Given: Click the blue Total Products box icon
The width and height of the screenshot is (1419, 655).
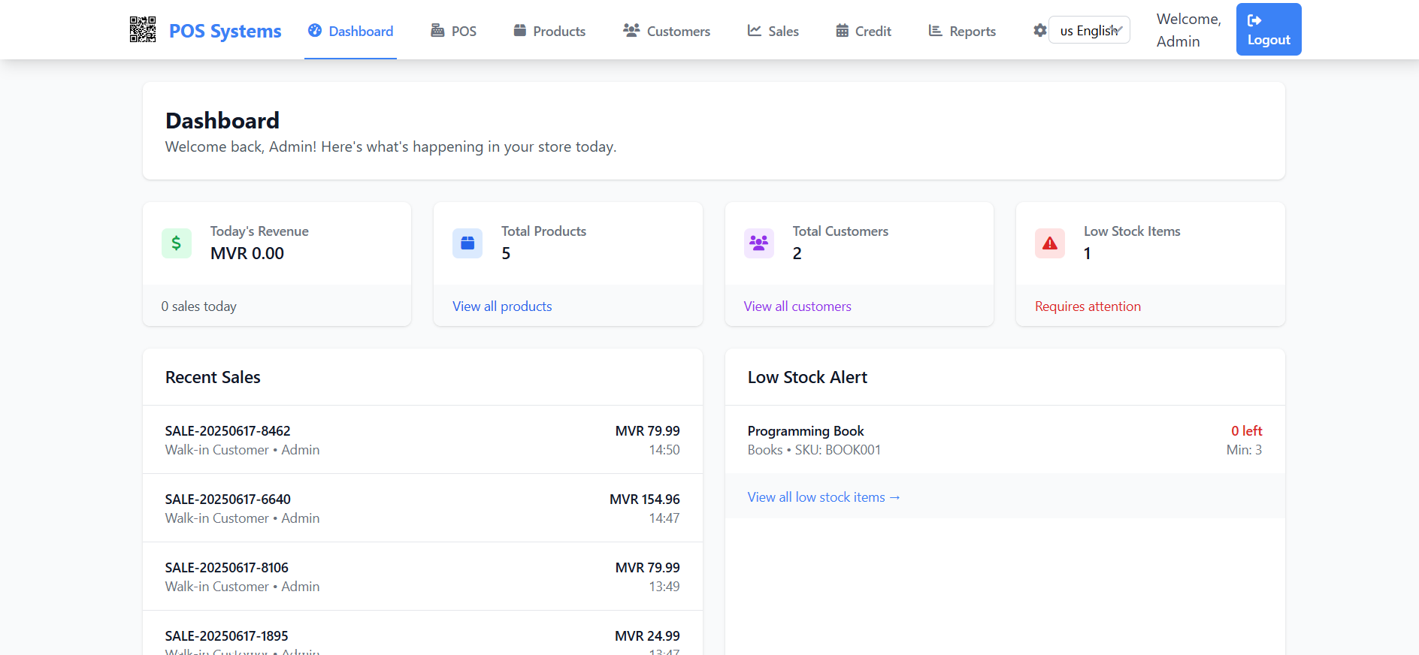Looking at the screenshot, I should tap(467, 243).
